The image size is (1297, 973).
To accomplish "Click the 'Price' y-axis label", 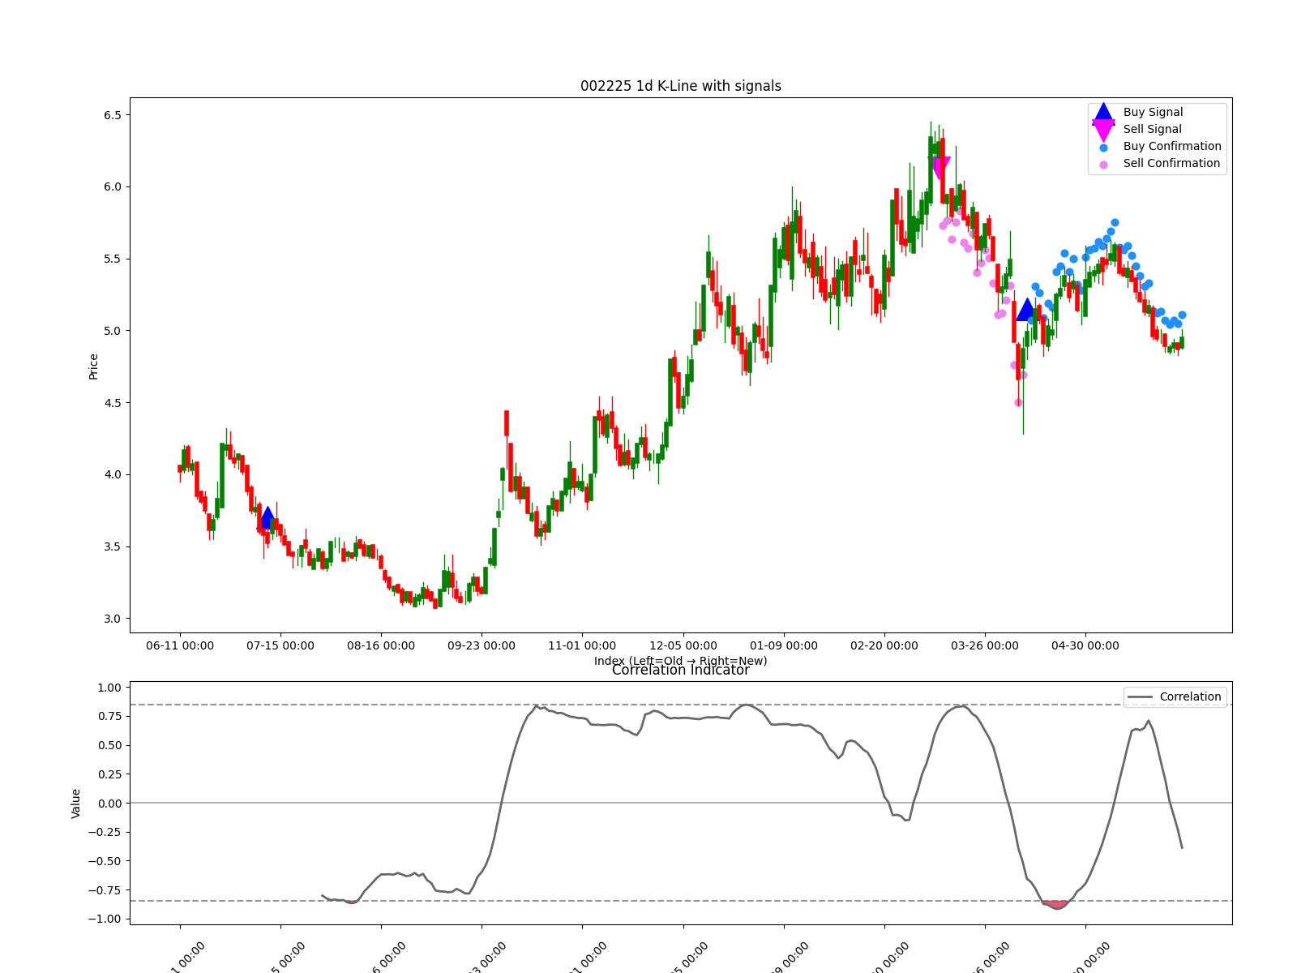I will pyautogui.click(x=93, y=366).
